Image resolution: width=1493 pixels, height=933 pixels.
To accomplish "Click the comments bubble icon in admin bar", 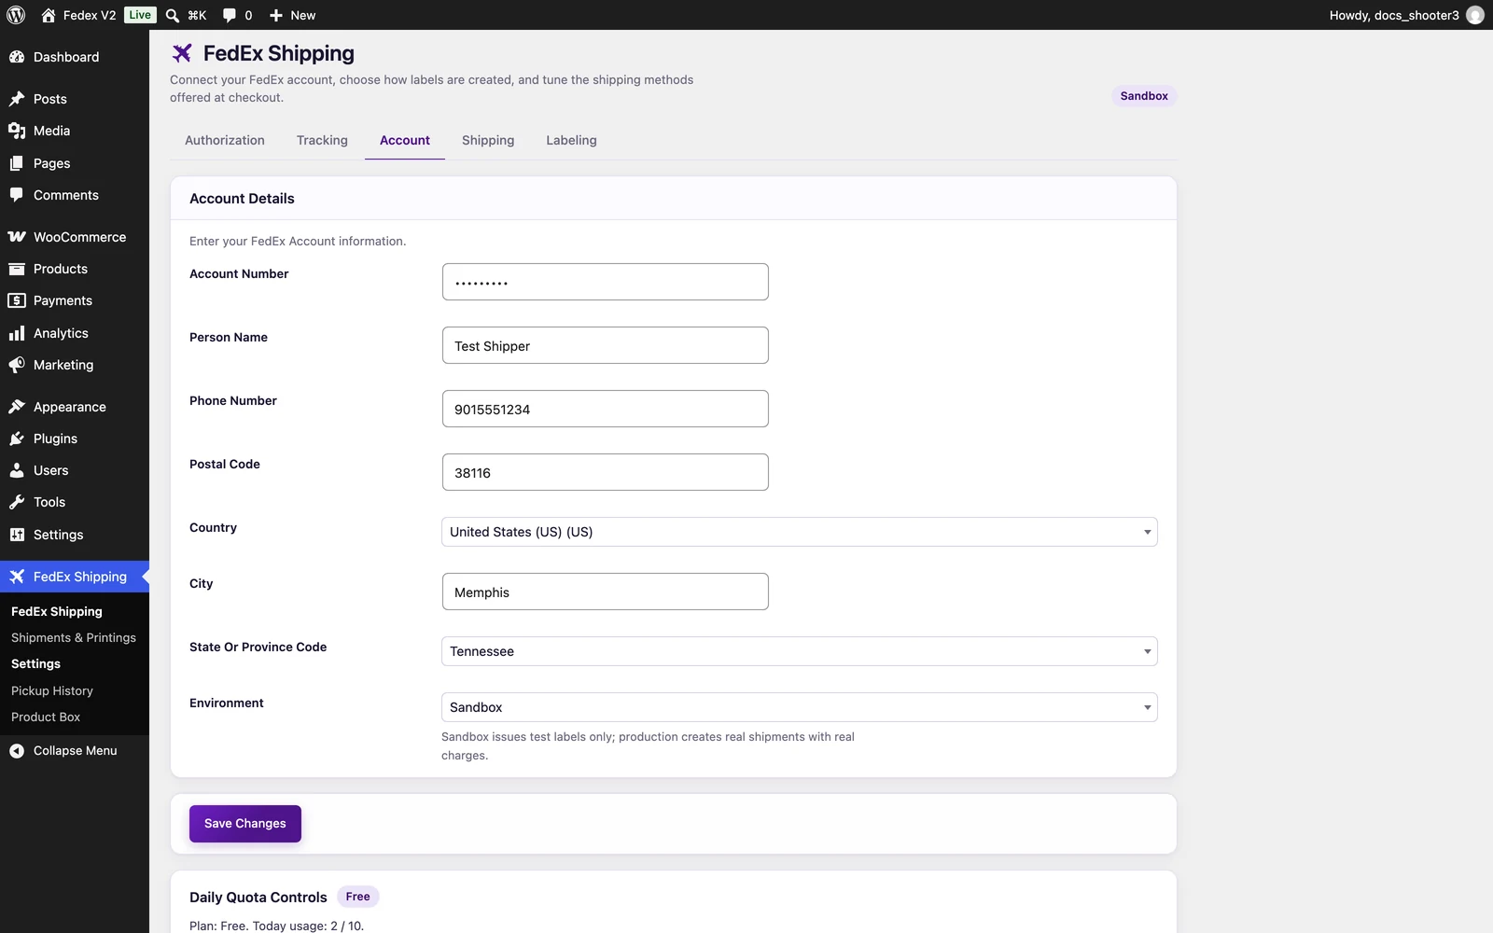I will (230, 15).
